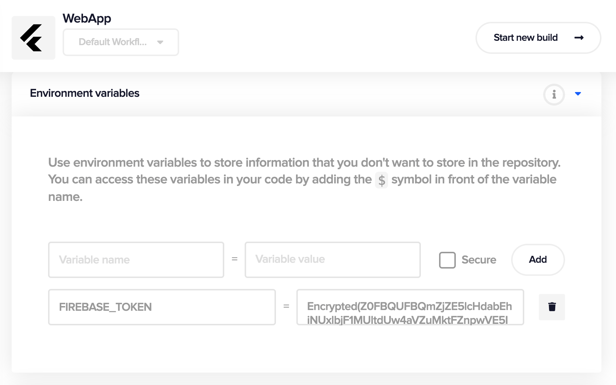Image resolution: width=616 pixels, height=385 pixels.
Task: Focus the Variable name field
Action: (136, 260)
